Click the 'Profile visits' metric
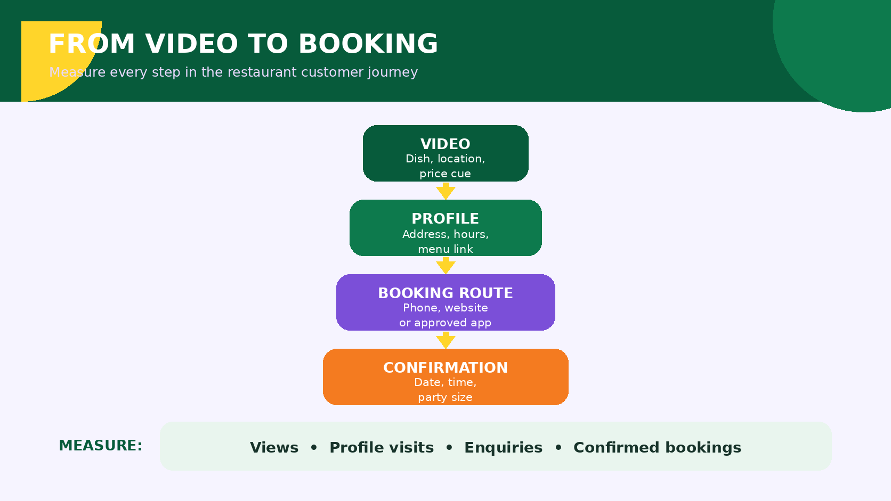The width and height of the screenshot is (891, 501). 382,447
